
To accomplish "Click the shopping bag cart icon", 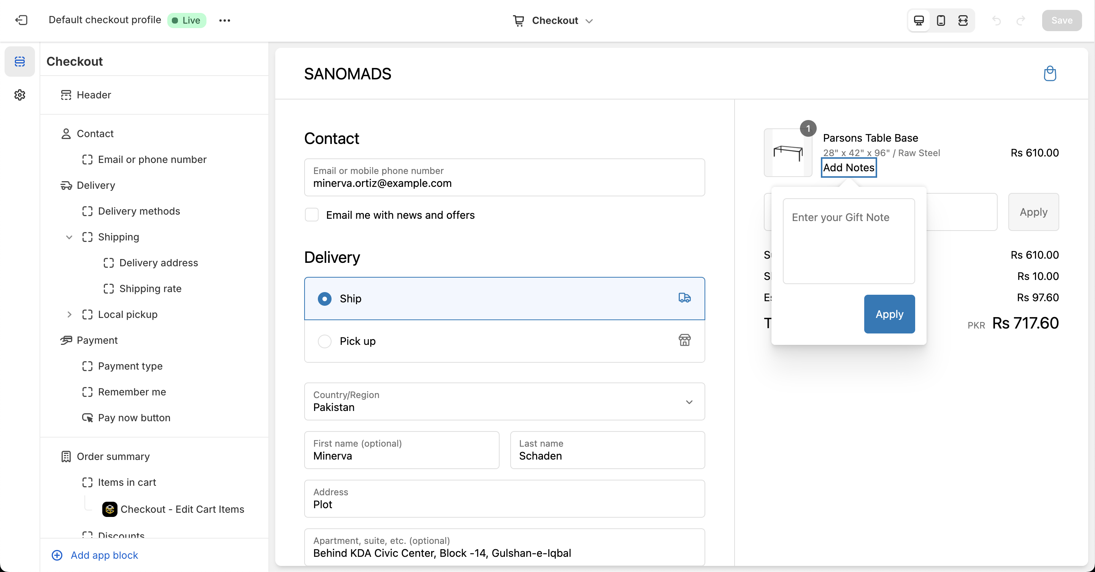I will pos(1049,73).
